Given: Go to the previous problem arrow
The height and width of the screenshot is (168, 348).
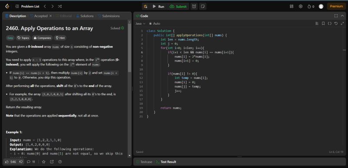Looking at the screenshot, I should (45, 6).
